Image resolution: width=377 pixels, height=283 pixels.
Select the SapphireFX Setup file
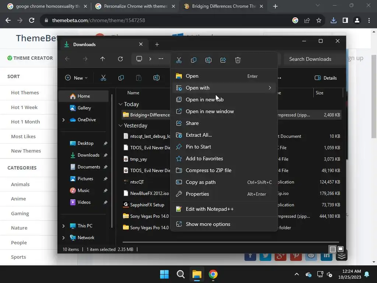point(147,205)
